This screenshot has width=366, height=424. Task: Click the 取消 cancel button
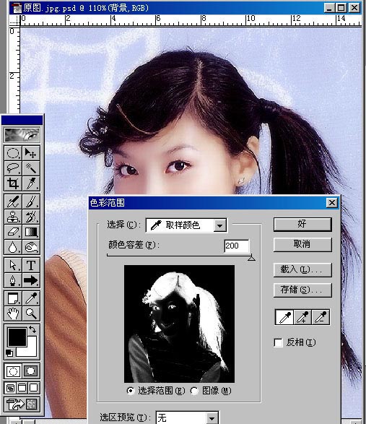pos(302,245)
